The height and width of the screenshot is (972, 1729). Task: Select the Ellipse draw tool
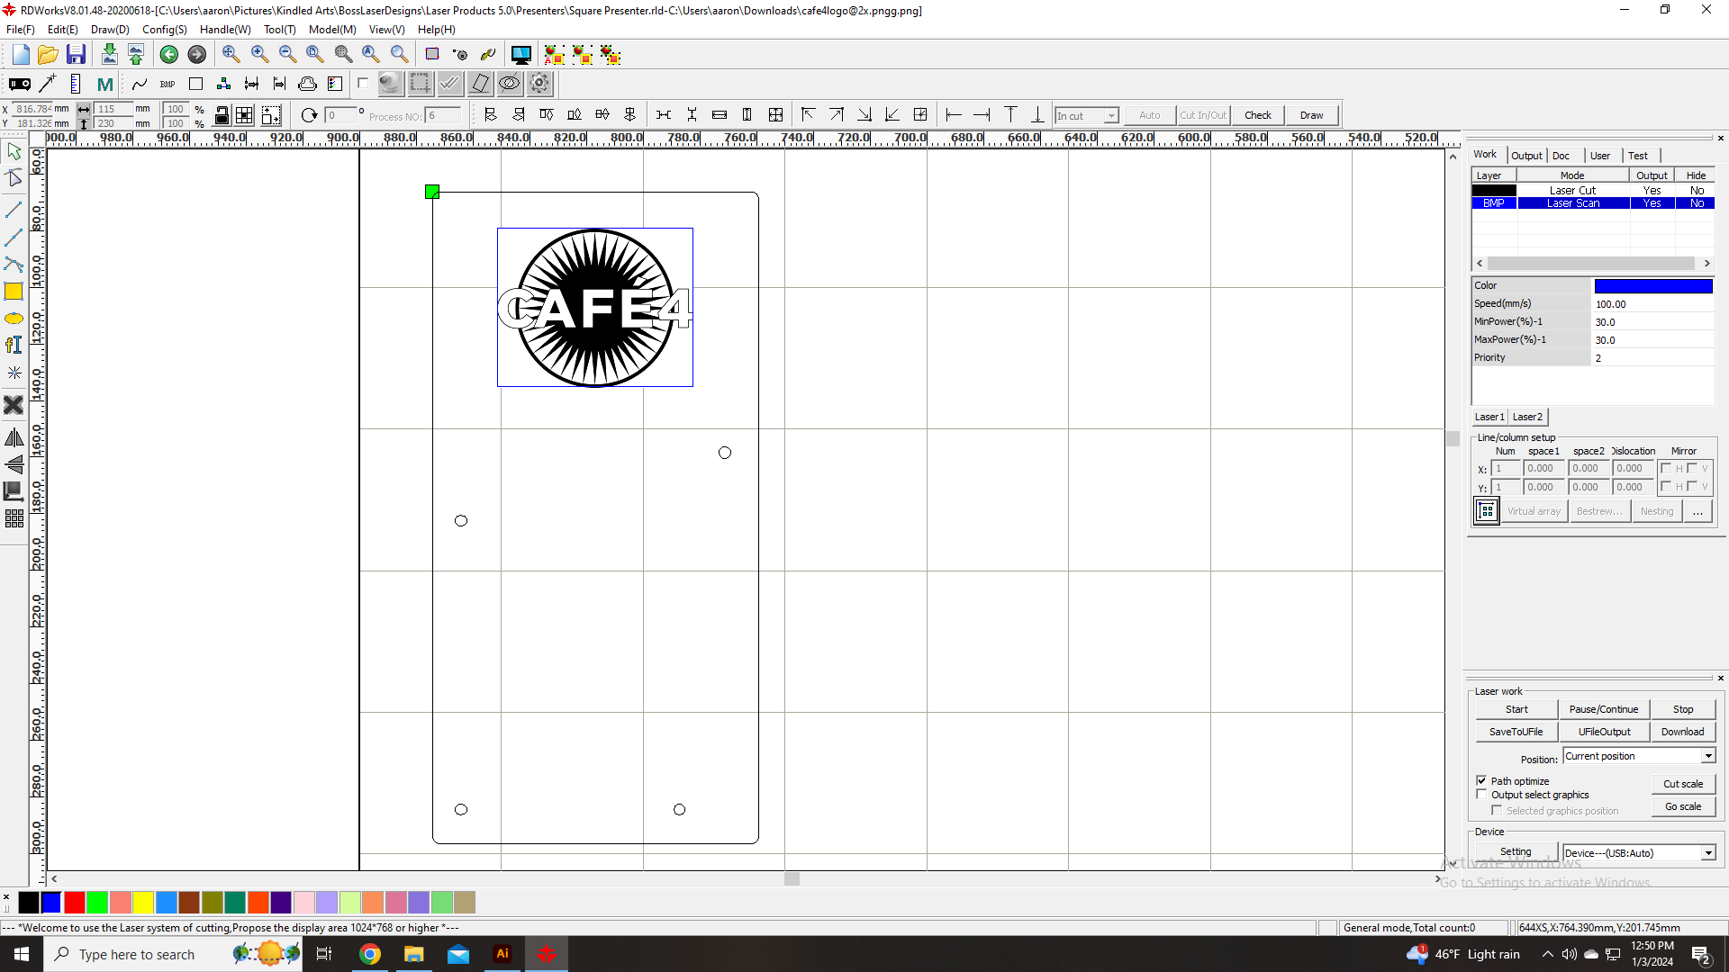click(14, 319)
